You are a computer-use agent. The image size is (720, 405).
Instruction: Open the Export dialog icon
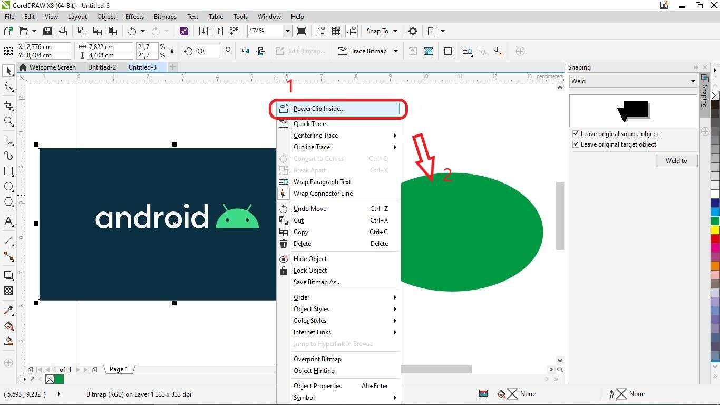[x=219, y=31]
